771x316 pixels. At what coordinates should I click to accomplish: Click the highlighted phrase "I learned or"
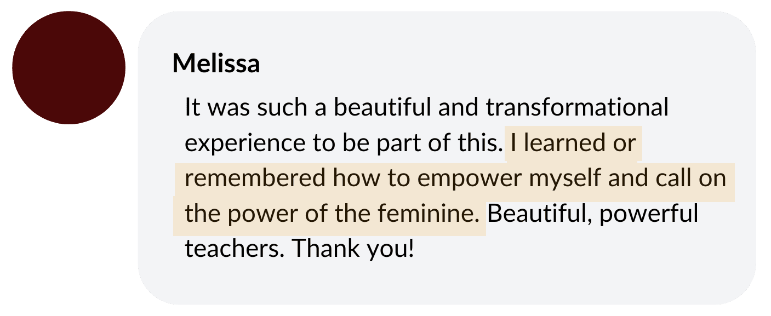(573, 143)
